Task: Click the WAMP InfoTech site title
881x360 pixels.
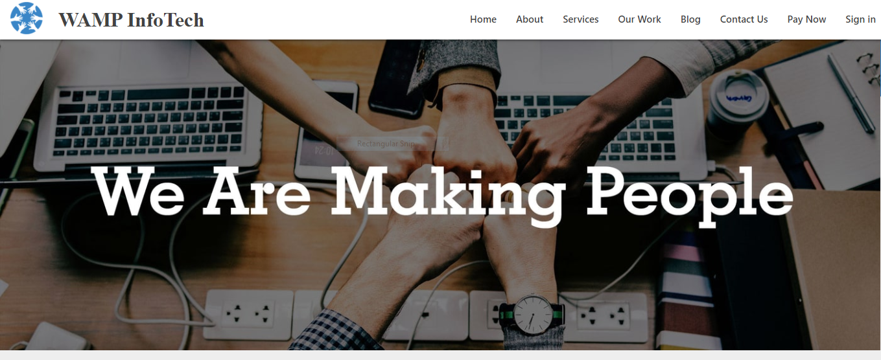Action: pos(131,20)
